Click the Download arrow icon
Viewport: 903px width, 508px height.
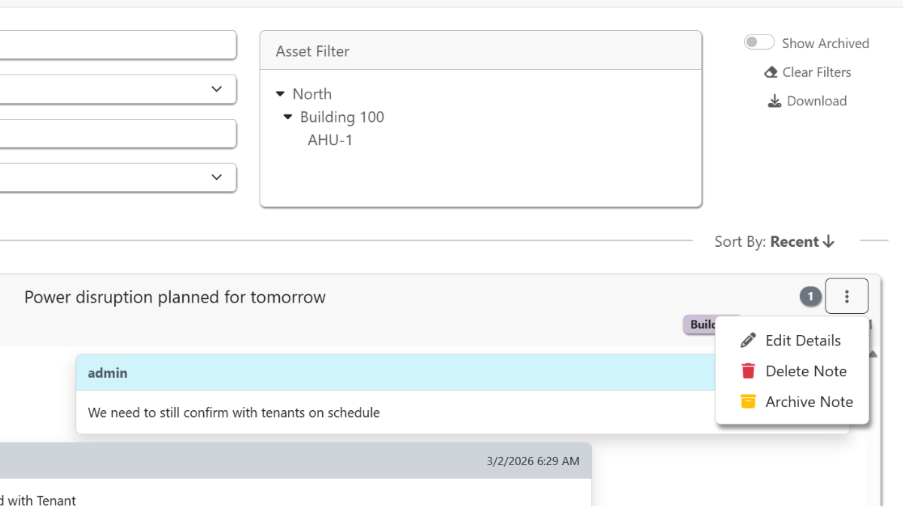[x=774, y=101]
